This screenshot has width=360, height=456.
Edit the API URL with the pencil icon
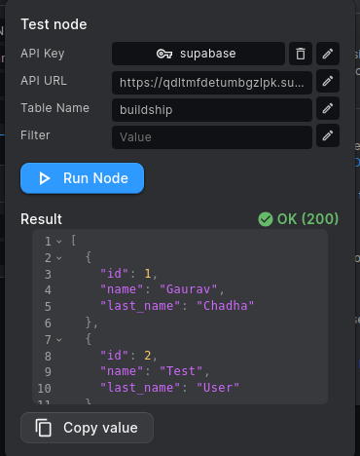pos(328,81)
